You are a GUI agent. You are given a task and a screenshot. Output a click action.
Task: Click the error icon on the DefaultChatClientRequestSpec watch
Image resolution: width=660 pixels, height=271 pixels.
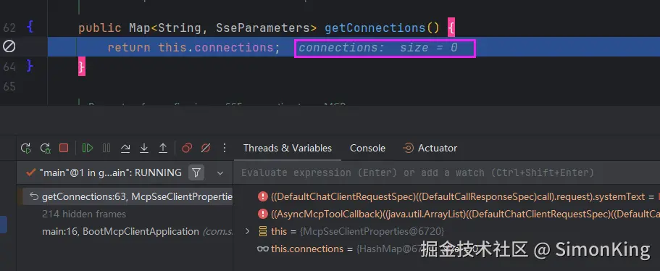click(x=263, y=196)
